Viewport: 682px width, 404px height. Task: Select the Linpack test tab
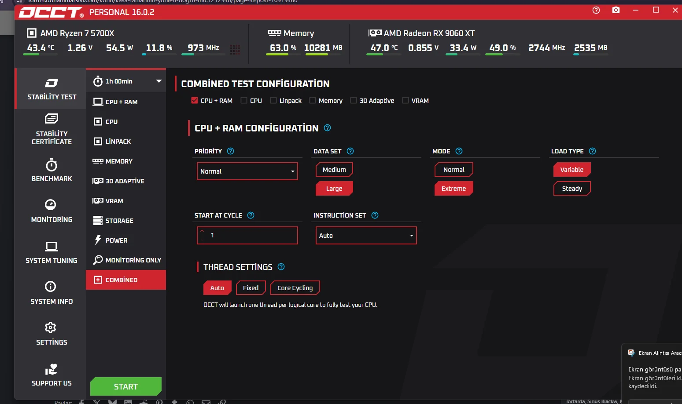click(x=126, y=142)
